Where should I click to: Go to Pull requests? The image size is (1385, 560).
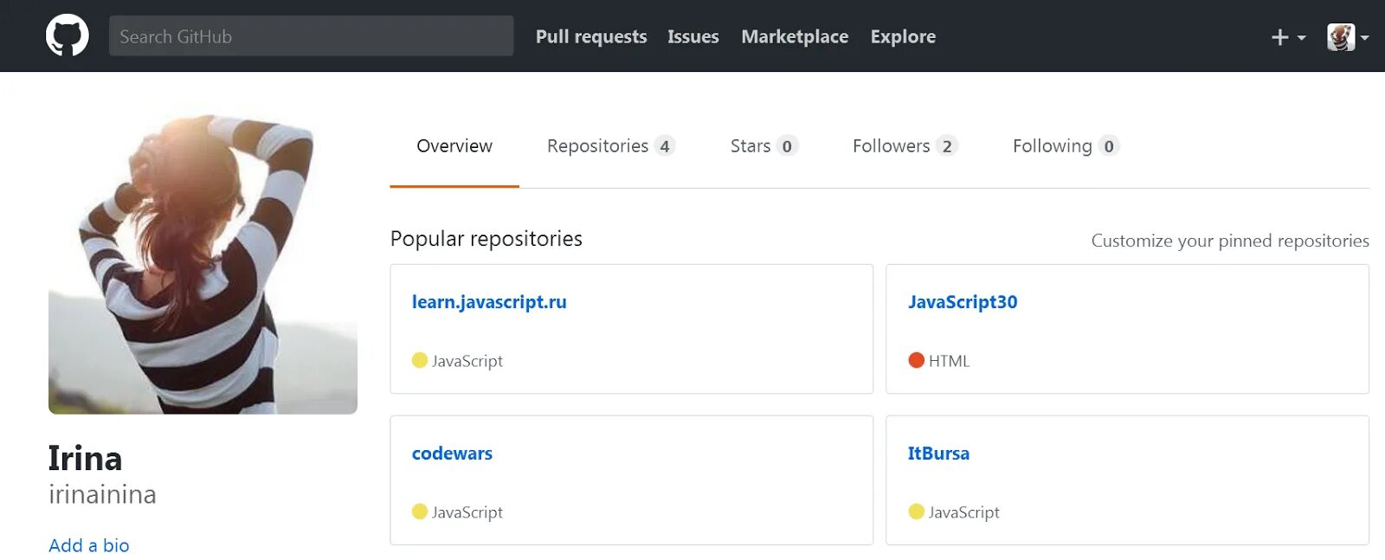pyautogui.click(x=591, y=36)
